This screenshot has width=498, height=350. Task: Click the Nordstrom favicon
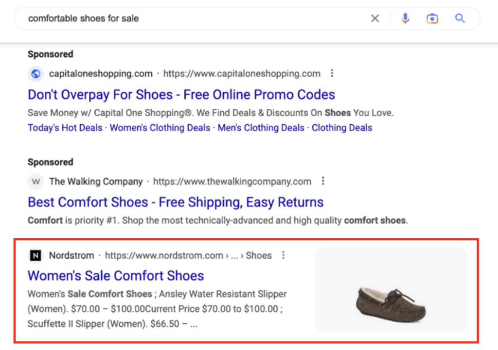pos(35,255)
